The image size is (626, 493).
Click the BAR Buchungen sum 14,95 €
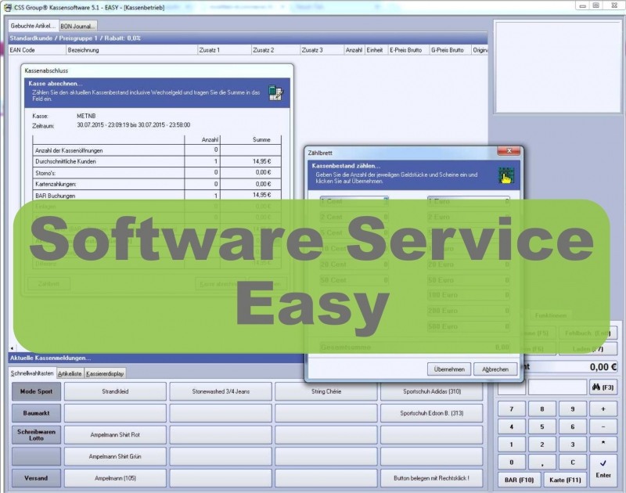click(261, 195)
